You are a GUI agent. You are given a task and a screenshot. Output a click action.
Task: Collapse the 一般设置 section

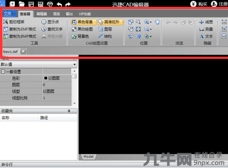pyautogui.click(x=3, y=72)
